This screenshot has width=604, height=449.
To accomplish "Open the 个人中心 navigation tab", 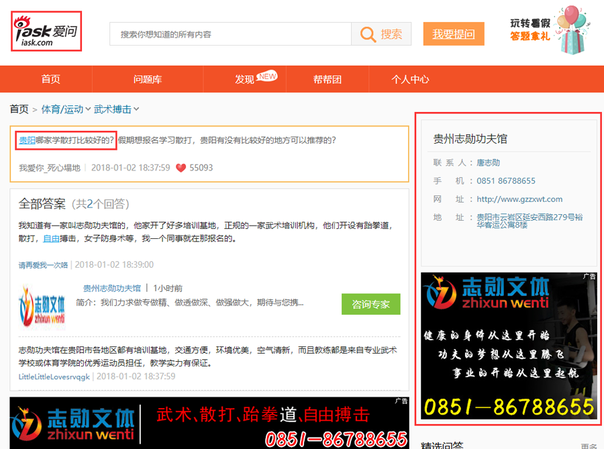I will pyautogui.click(x=410, y=79).
